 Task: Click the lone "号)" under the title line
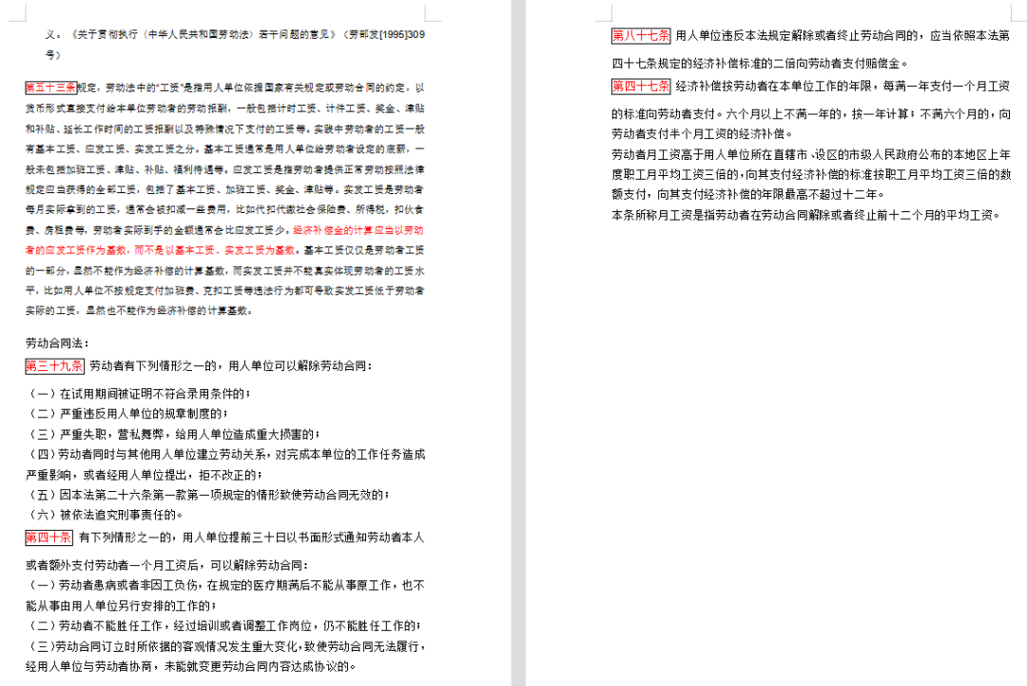(52, 55)
